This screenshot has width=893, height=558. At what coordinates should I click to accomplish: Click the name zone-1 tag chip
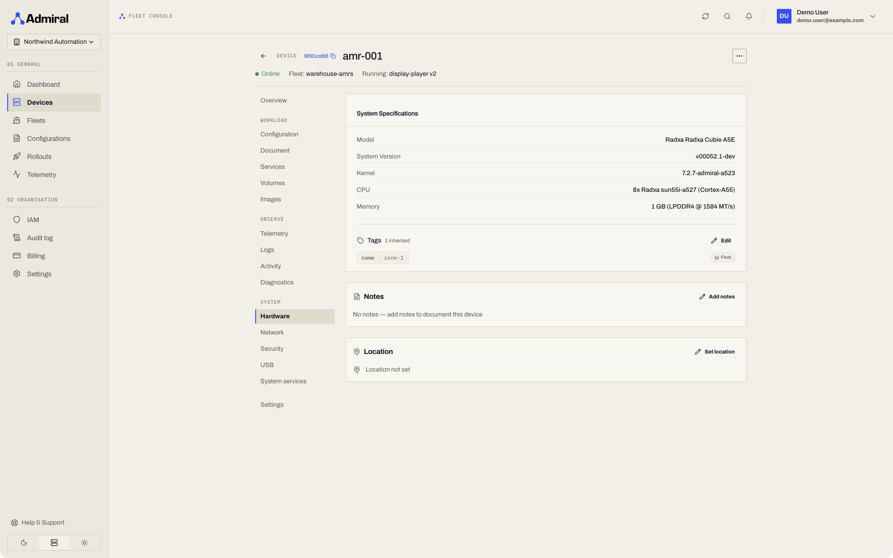click(383, 258)
